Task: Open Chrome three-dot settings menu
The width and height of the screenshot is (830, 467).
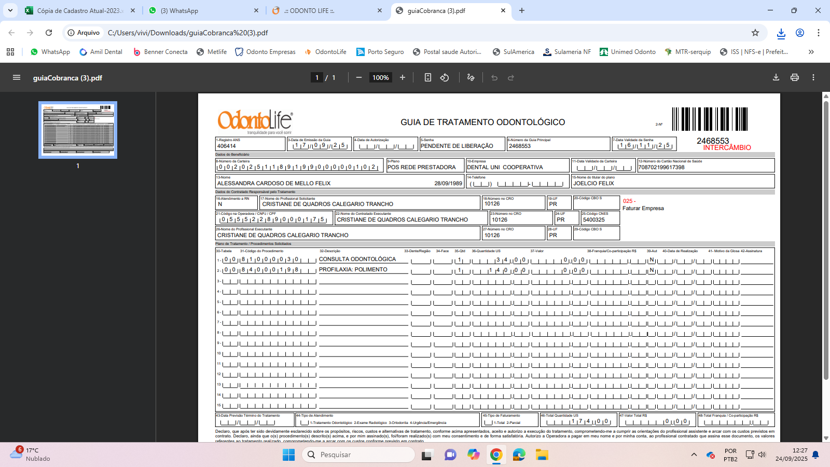Action: tap(819, 33)
